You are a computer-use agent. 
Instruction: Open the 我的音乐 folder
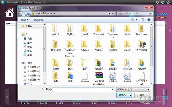click(142, 64)
